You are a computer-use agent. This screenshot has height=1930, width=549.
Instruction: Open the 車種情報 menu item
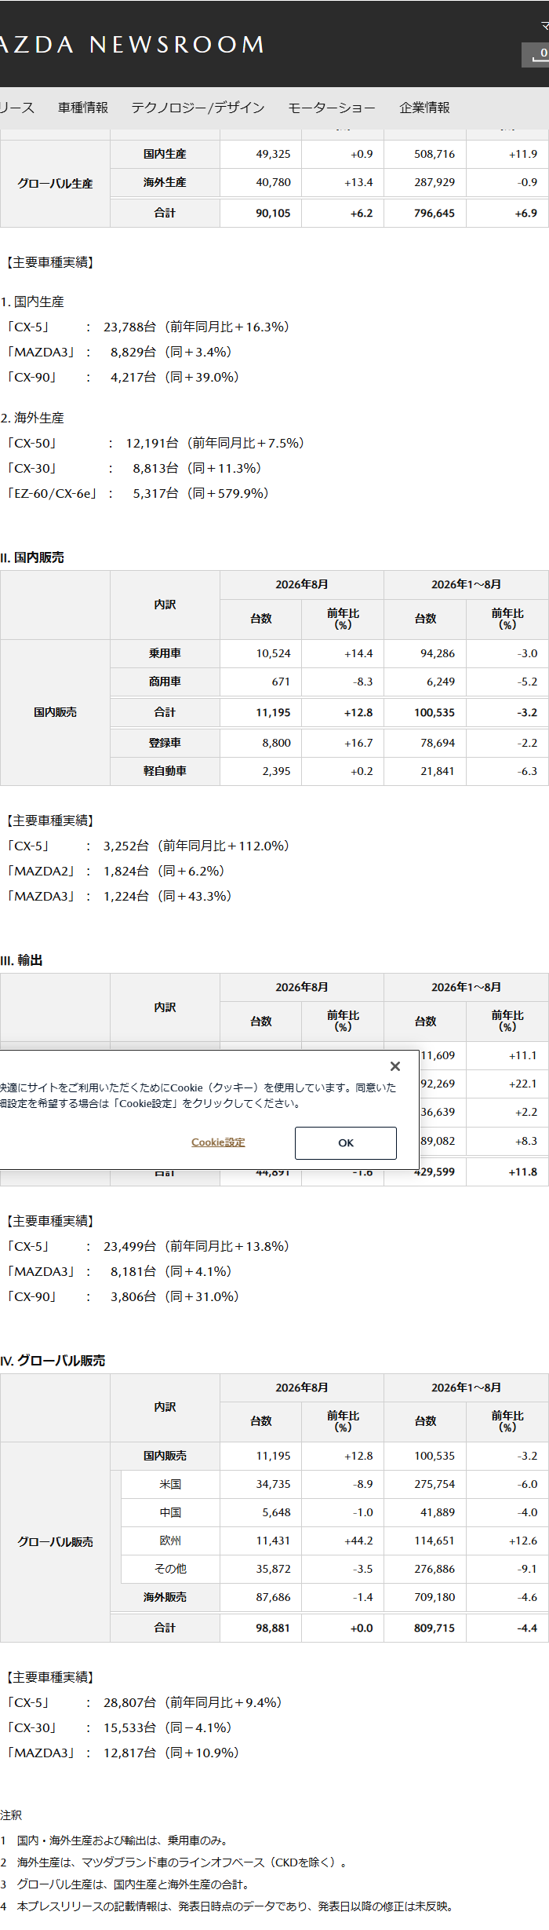(x=83, y=108)
